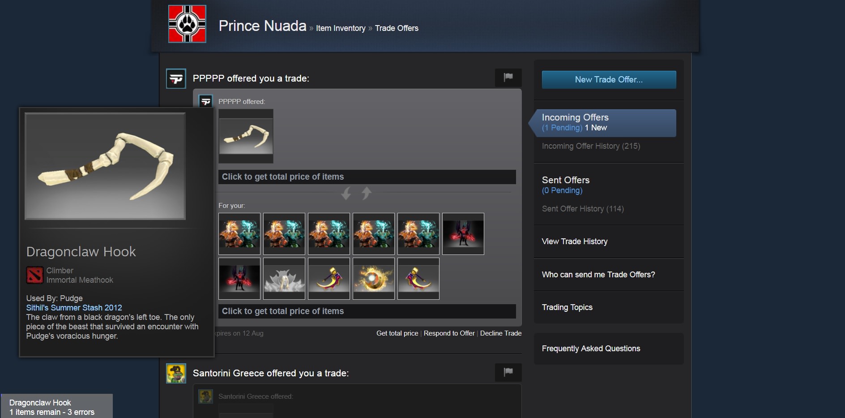845x418 pixels.
Task: Click the white-haired figure item thumbnail
Action: coord(284,279)
